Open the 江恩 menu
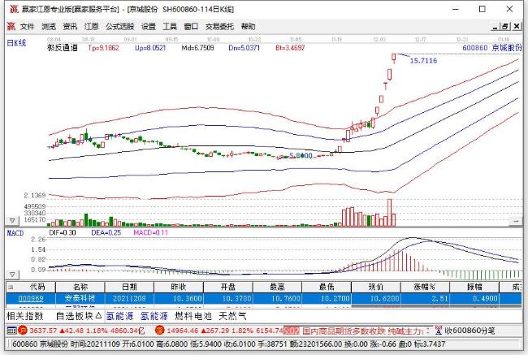The width and height of the screenshot is (528, 355). (x=91, y=27)
